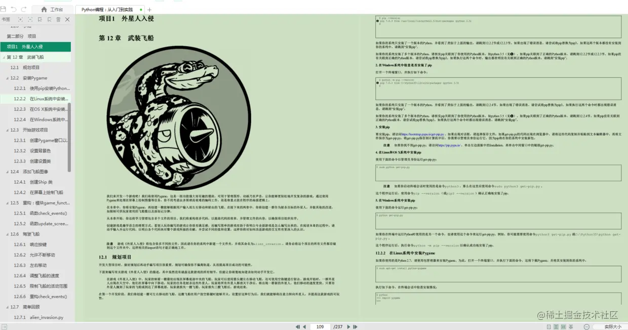This screenshot has width=628, height=330.
Task: Click the add child bookmark icon
Action: point(49,19)
